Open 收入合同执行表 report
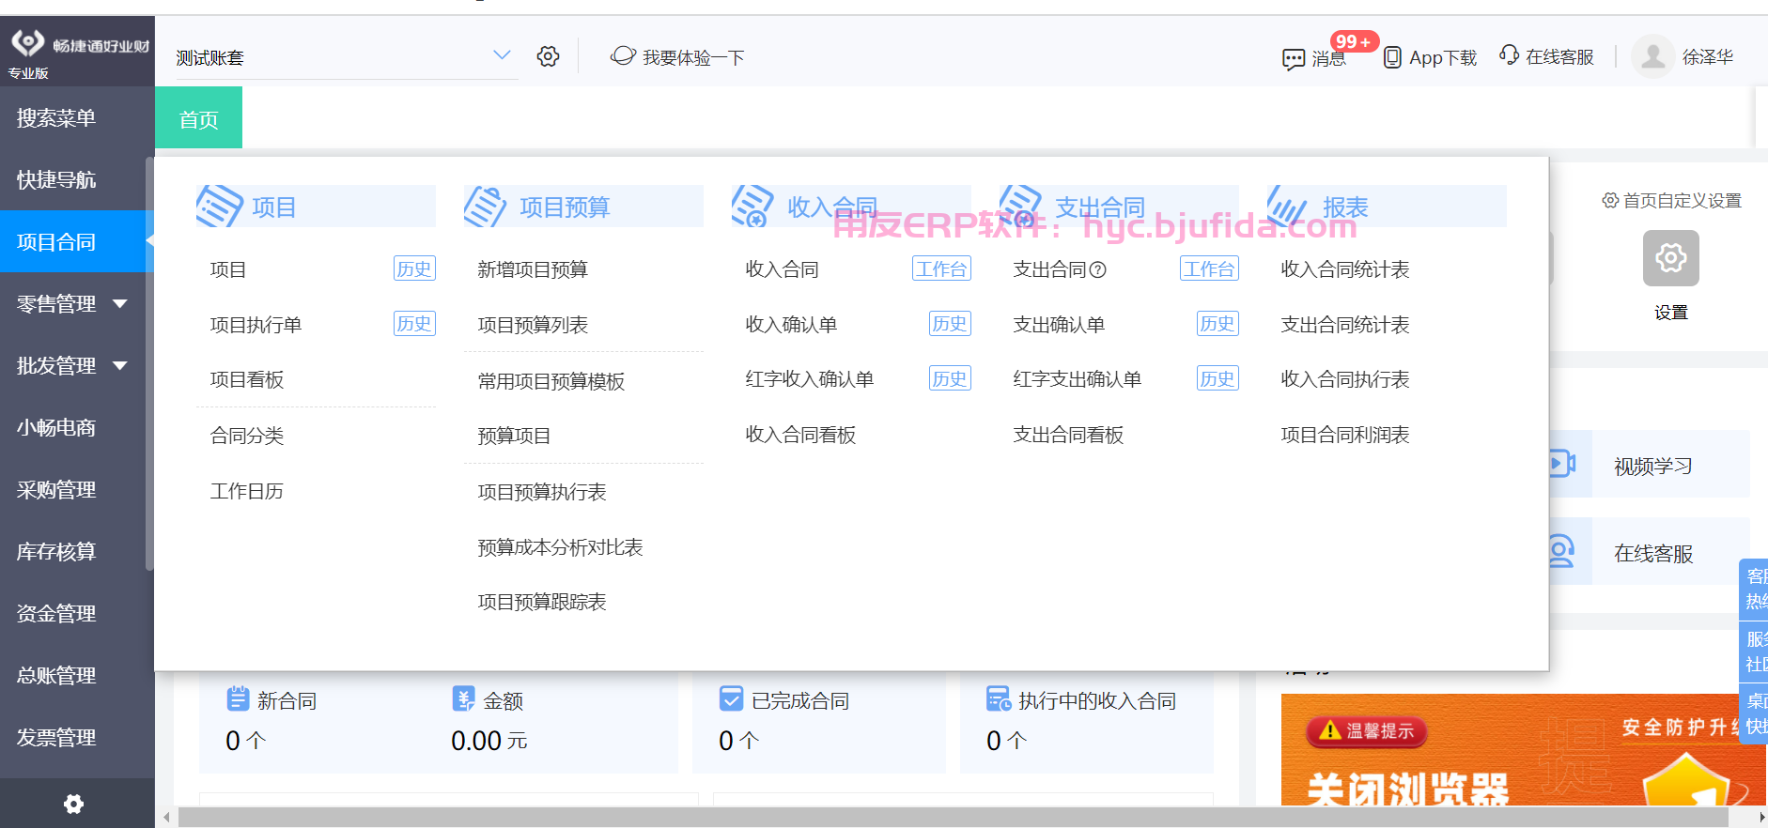This screenshot has height=828, width=1768. tap(1345, 379)
